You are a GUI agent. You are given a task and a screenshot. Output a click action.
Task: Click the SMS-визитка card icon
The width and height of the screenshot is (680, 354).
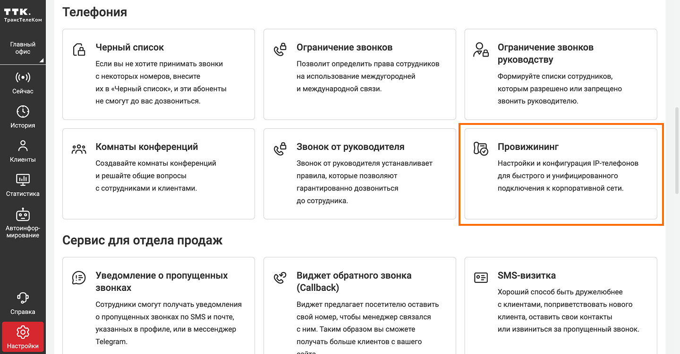pyautogui.click(x=481, y=278)
